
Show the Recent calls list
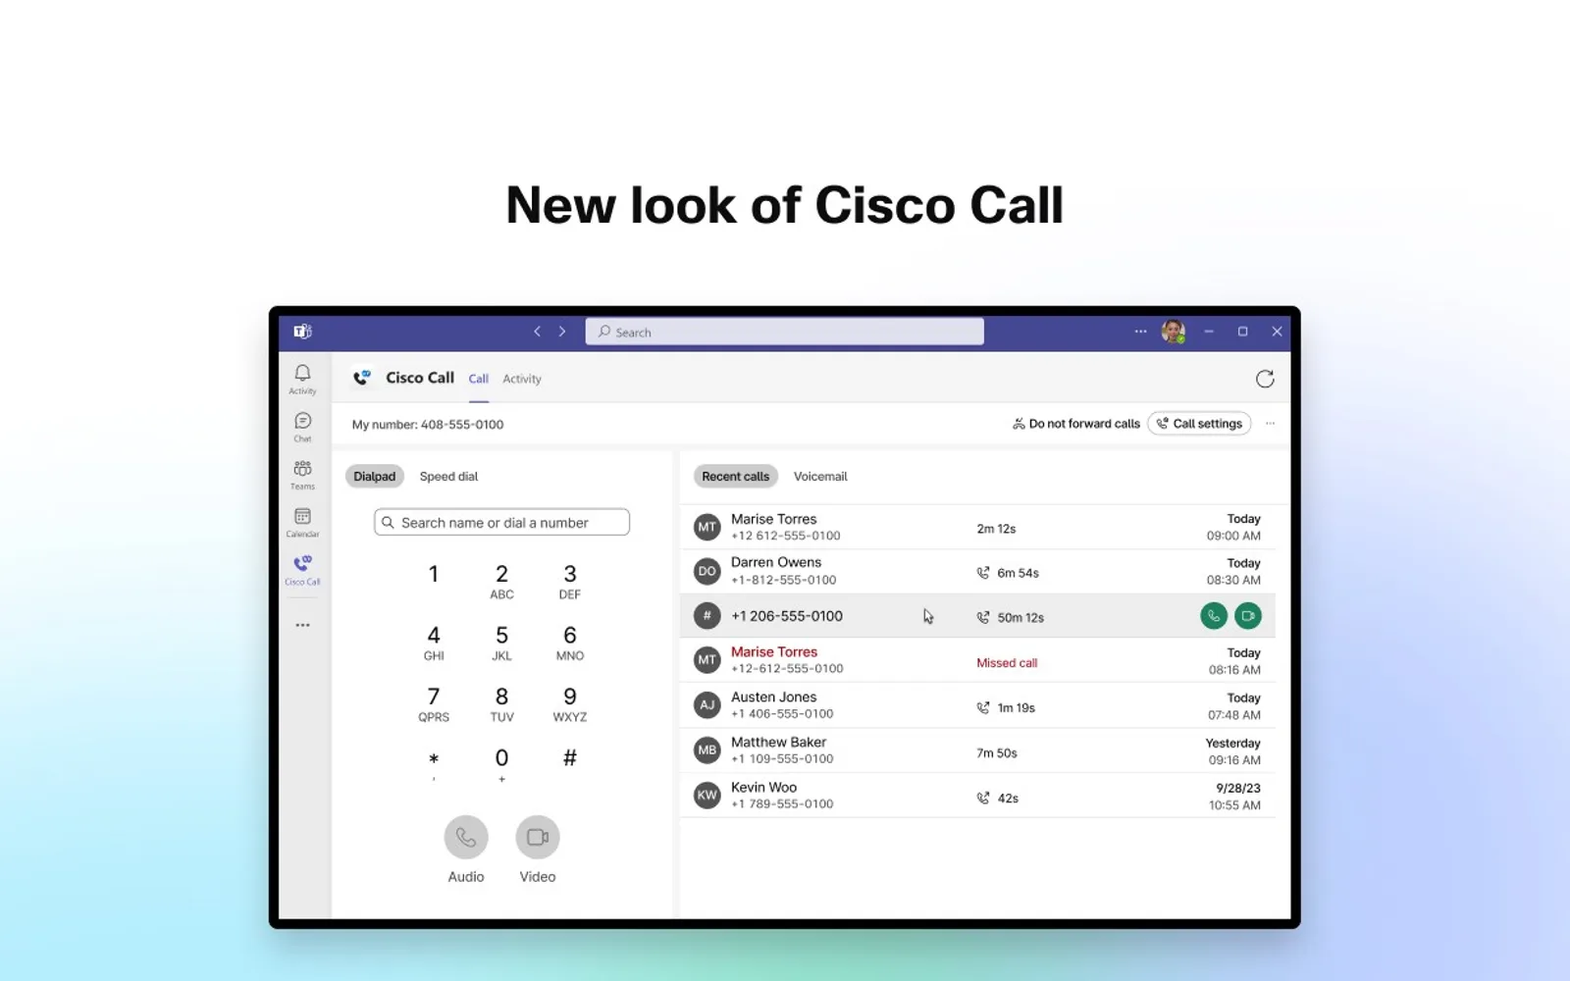[x=736, y=477]
